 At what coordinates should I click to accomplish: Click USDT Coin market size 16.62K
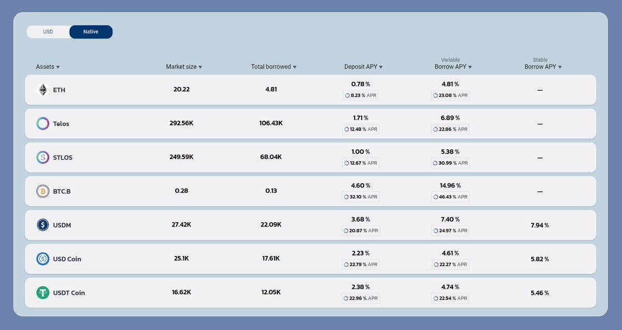(x=181, y=292)
